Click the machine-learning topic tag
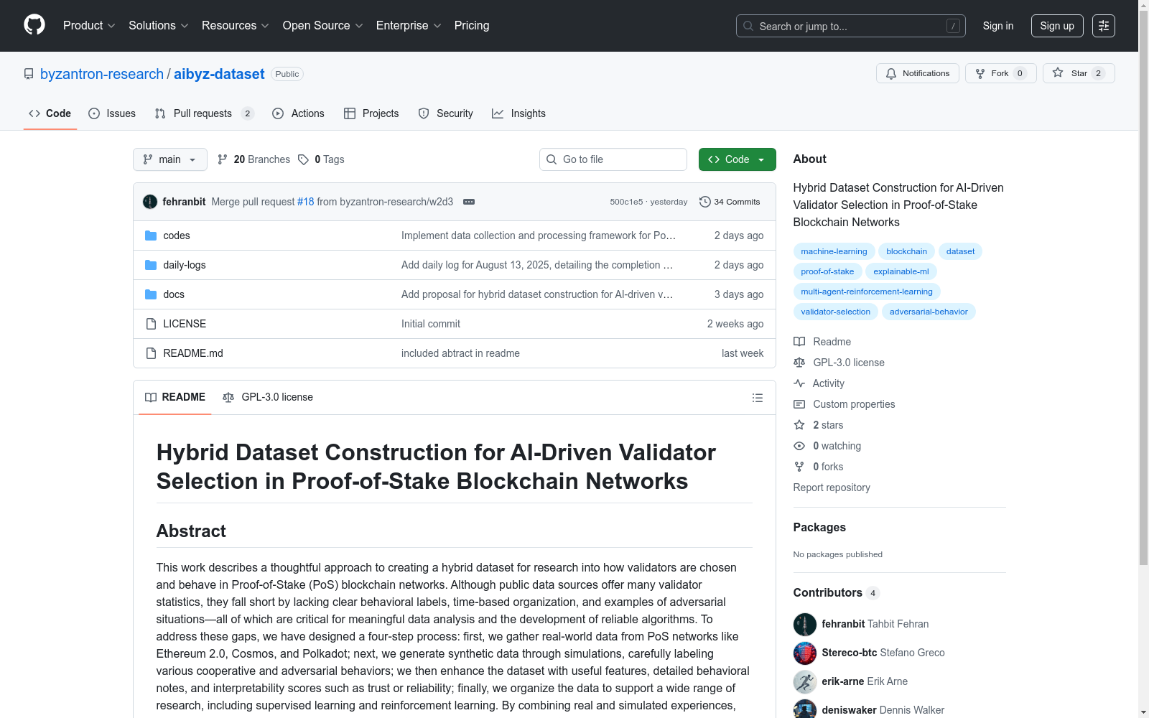The image size is (1149, 718). click(834, 251)
